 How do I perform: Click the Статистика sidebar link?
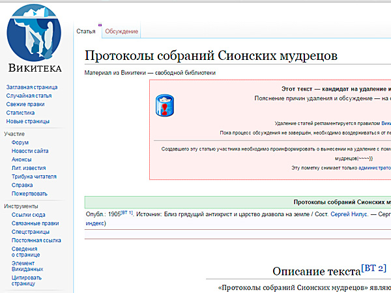point(21,113)
